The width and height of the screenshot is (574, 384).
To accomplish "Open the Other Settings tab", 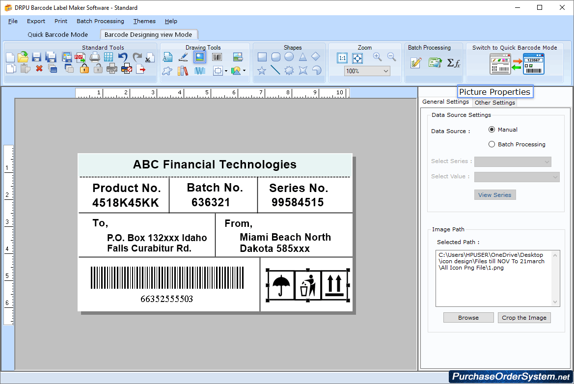I will pyautogui.click(x=495, y=103).
